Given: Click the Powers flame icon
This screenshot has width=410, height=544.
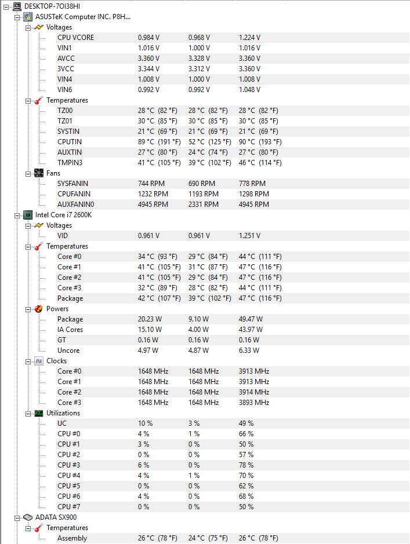Looking at the screenshot, I should point(39,309).
